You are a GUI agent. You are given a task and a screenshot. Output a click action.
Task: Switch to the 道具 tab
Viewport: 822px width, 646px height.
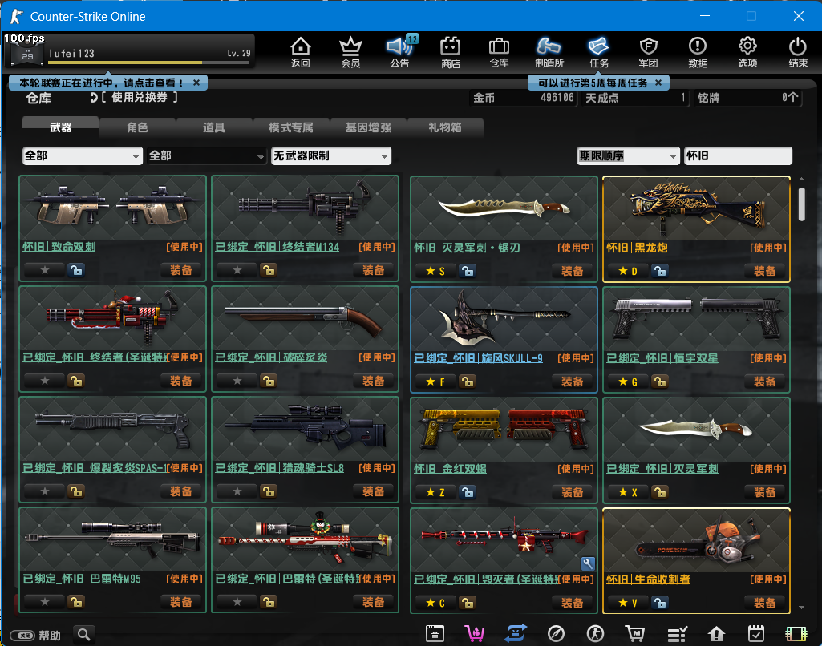click(214, 127)
